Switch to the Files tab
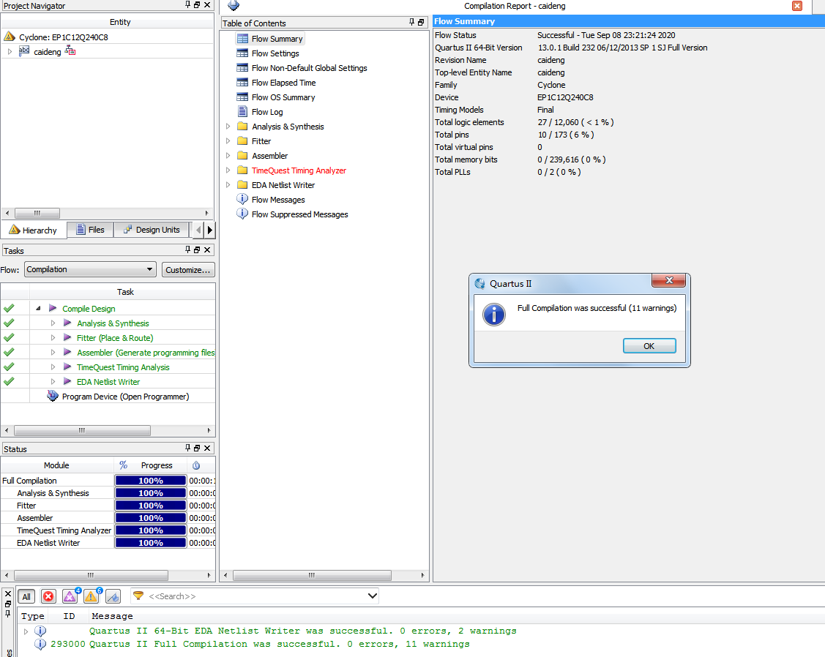This screenshot has width=825, height=657. coord(89,230)
